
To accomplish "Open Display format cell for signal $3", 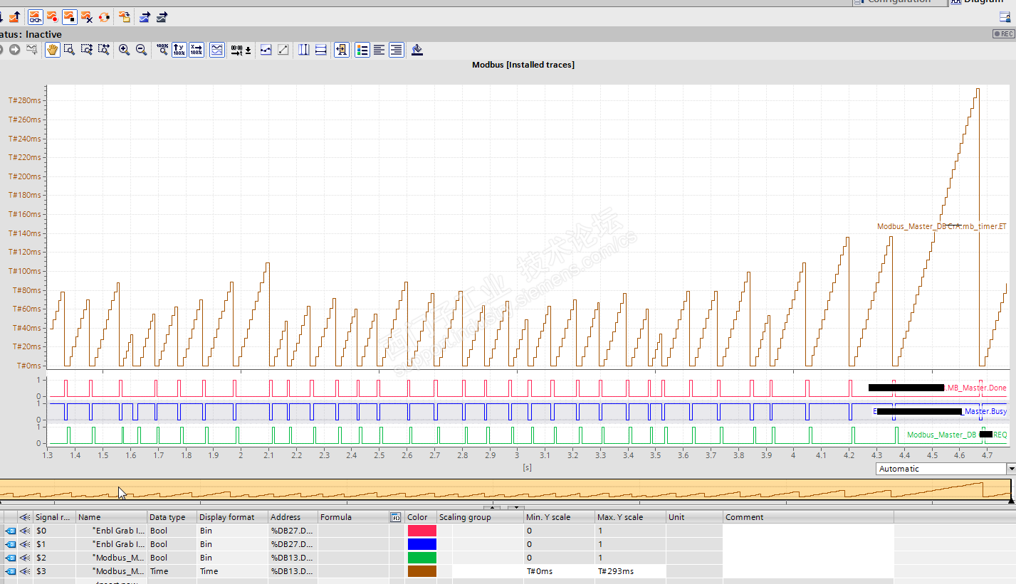I will pyautogui.click(x=232, y=571).
